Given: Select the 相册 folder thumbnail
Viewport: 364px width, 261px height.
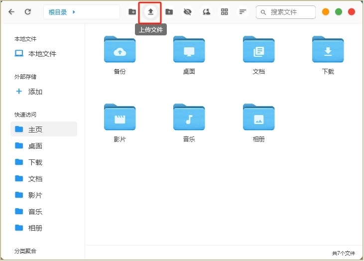Looking at the screenshot, I should [x=258, y=118].
